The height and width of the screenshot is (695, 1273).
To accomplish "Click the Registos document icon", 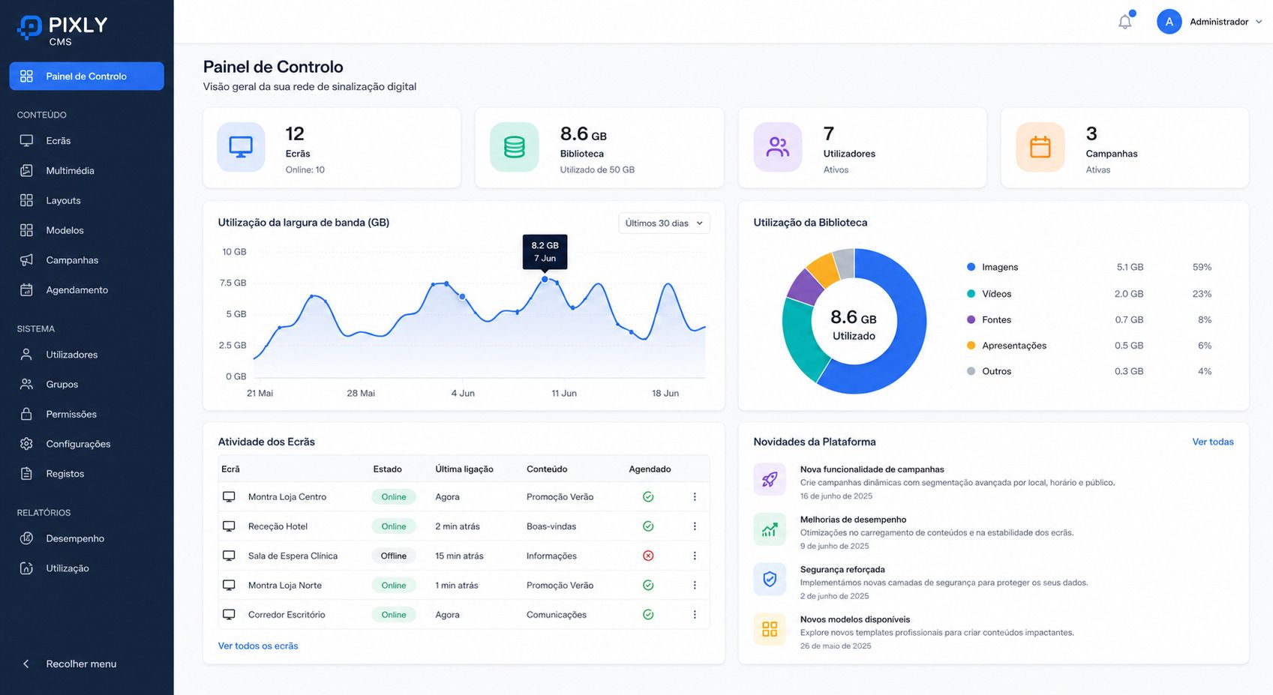I will point(26,473).
